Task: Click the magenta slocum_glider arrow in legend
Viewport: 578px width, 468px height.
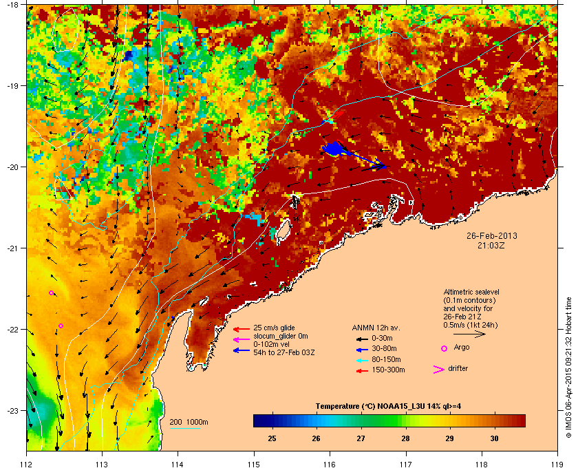Action: click(242, 340)
